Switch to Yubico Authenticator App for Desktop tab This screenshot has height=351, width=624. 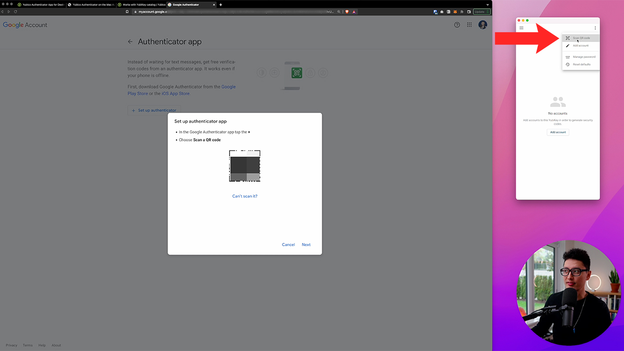click(40, 4)
